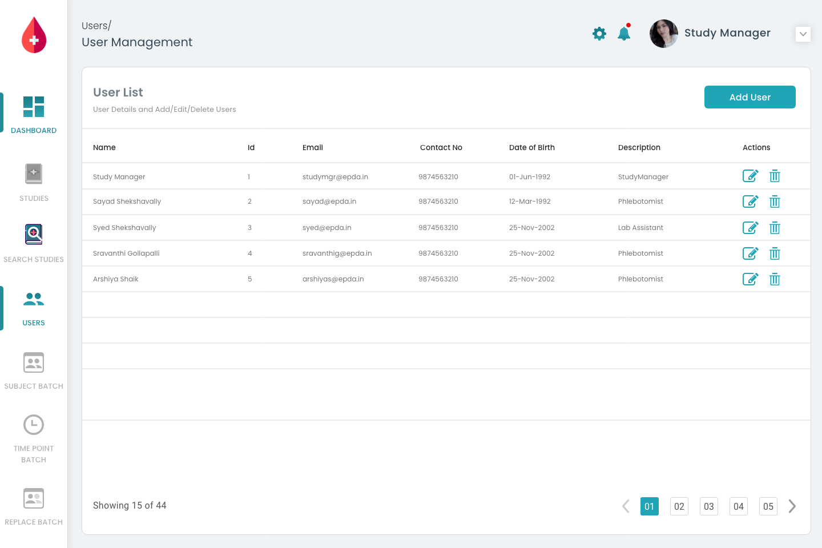The width and height of the screenshot is (822, 548).
Task: Open the Users sidebar icon
Action: pos(34,299)
